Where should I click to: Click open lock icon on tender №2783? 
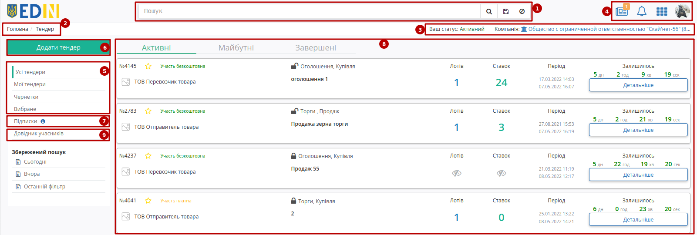tap(294, 111)
